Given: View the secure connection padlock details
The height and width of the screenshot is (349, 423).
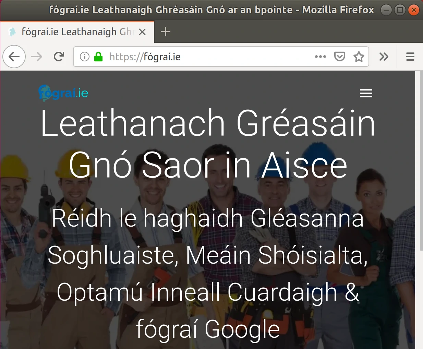Looking at the screenshot, I should point(98,57).
